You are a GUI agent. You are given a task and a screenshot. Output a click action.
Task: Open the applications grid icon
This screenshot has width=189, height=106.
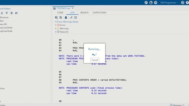coord(156,3)
